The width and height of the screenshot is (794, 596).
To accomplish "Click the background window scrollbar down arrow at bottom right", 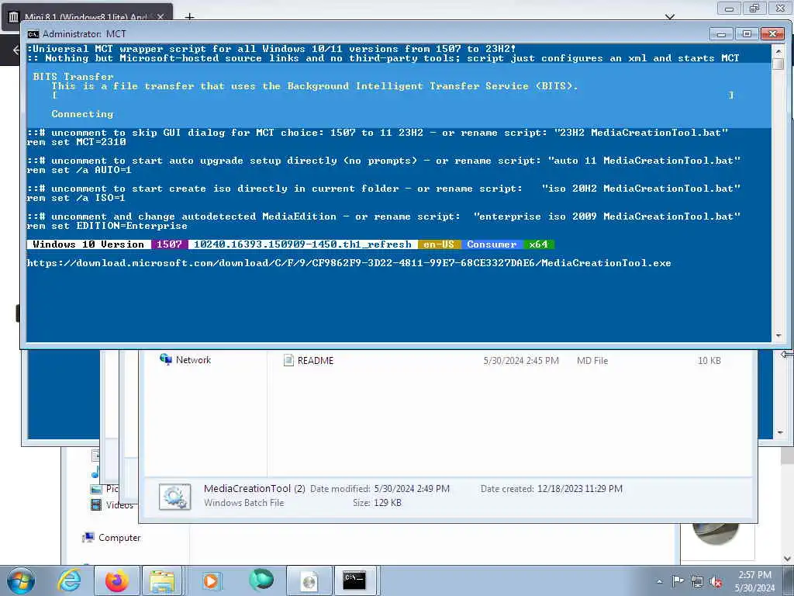I will click(x=788, y=559).
